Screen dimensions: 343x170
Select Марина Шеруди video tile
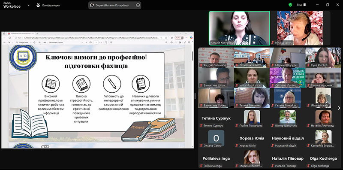pyautogui.click(x=287, y=58)
